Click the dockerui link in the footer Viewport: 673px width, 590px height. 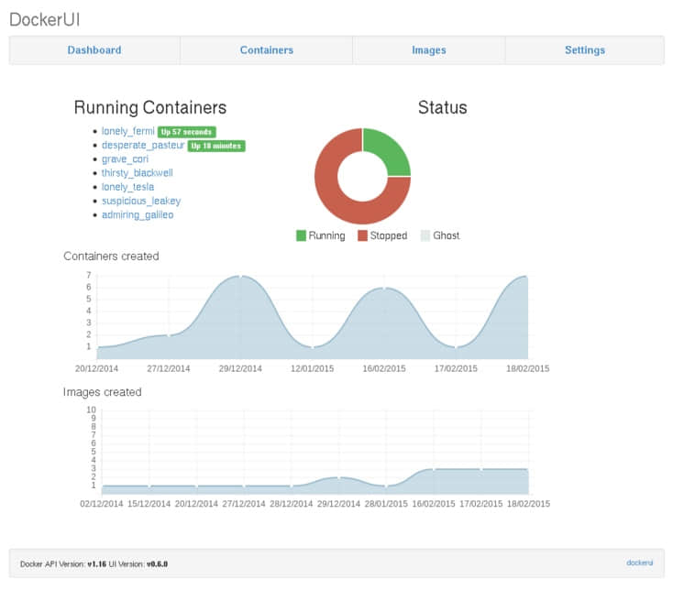pos(639,563)
